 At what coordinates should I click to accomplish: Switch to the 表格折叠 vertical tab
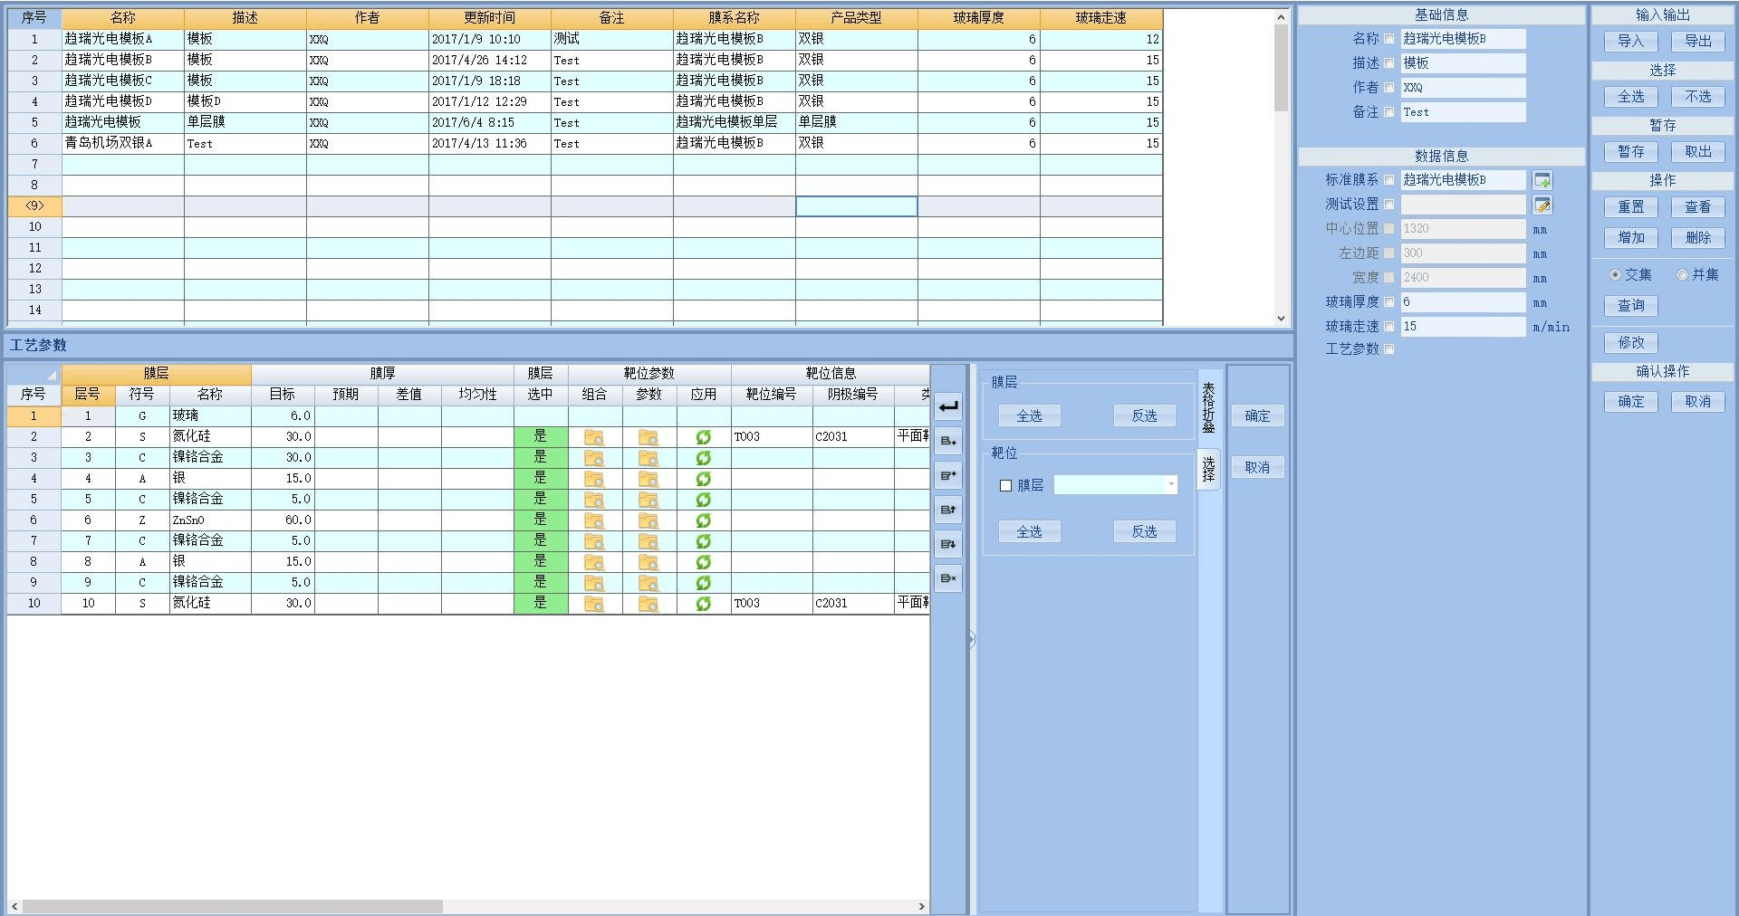pos(1208,407)
